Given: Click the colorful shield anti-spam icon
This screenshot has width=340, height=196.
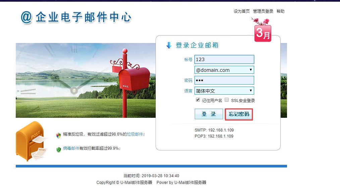Looking at the screenshot, I should (58, 136).
